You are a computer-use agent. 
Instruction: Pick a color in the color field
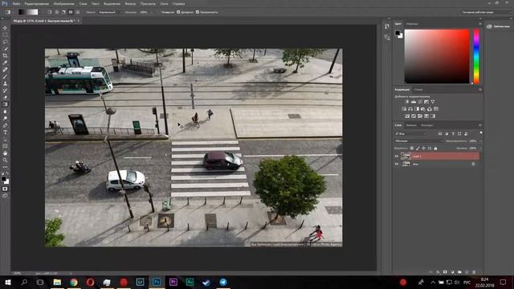coord(437,56)
